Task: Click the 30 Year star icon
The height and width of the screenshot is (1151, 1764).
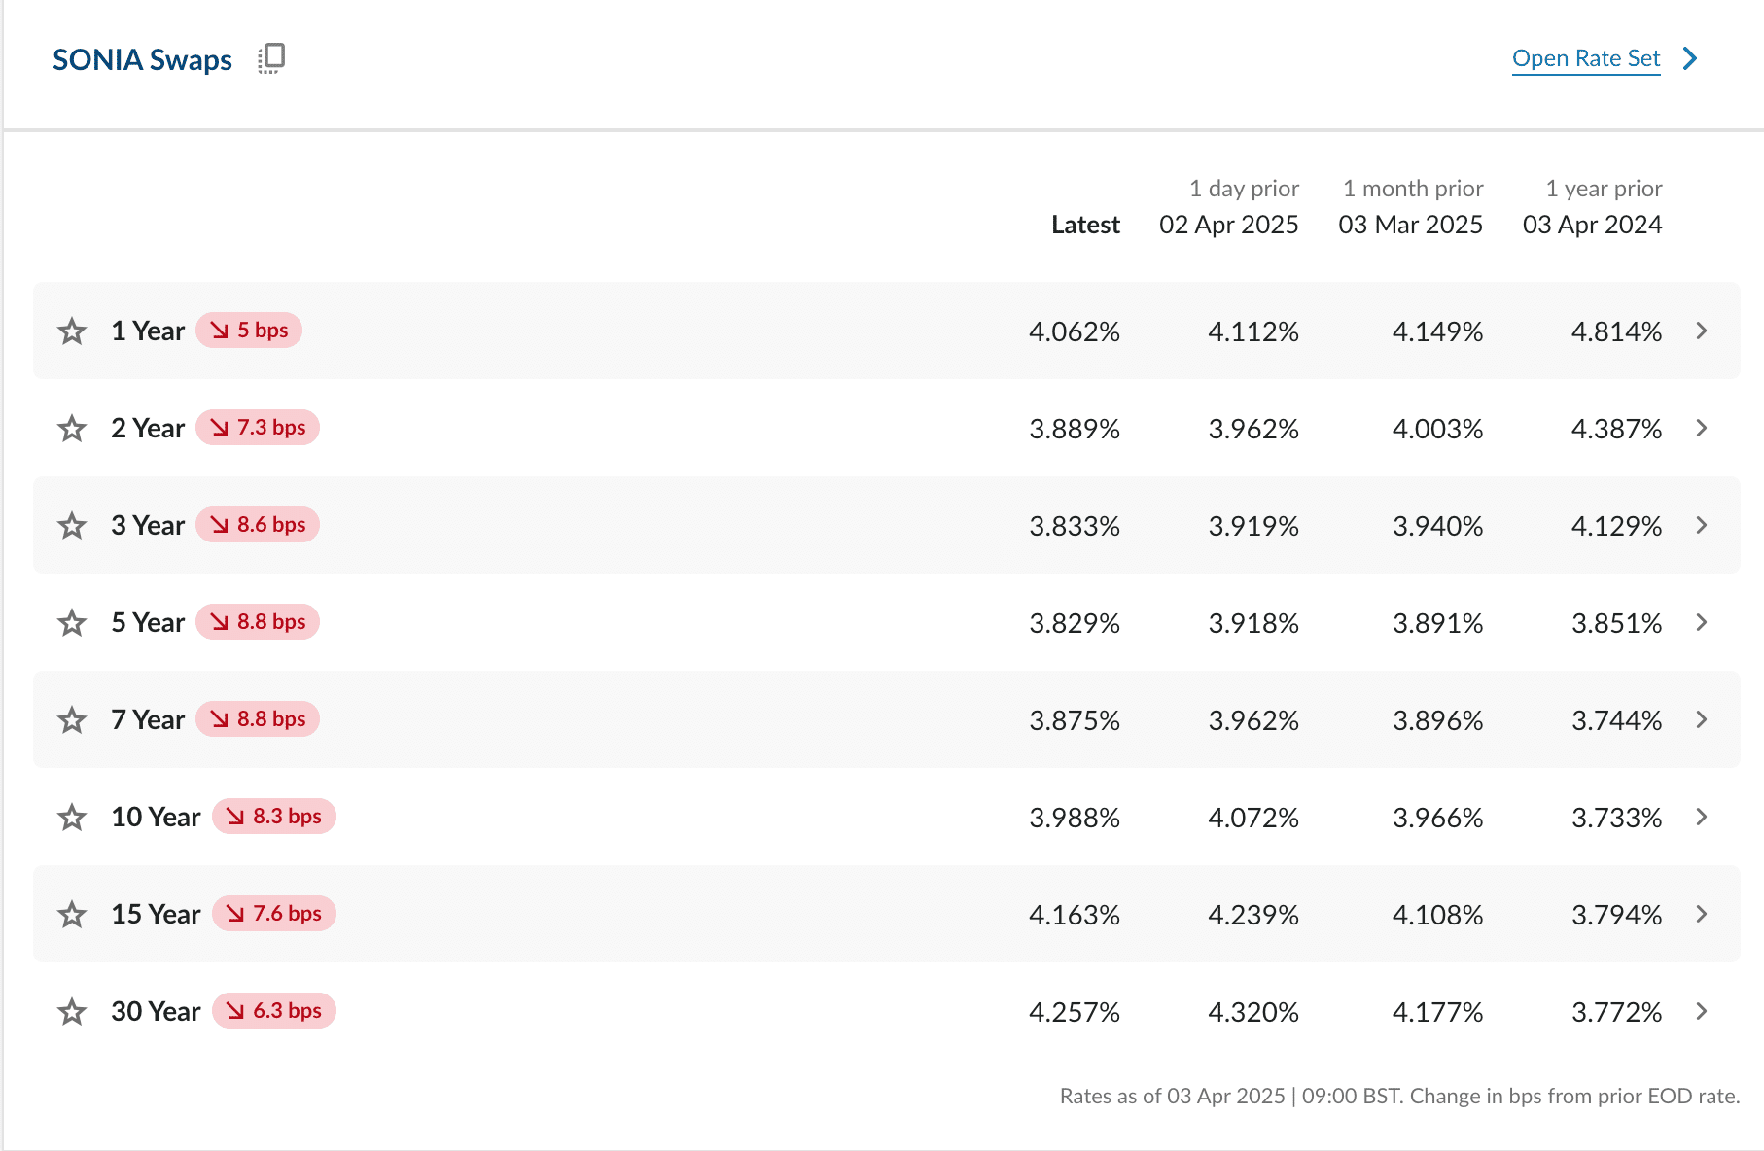Action: (72, 1011)
